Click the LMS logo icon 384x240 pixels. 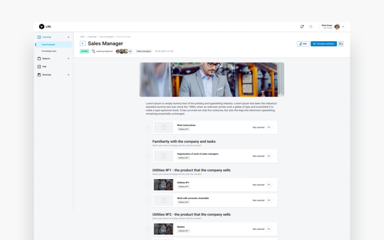(x=42, y=26)
